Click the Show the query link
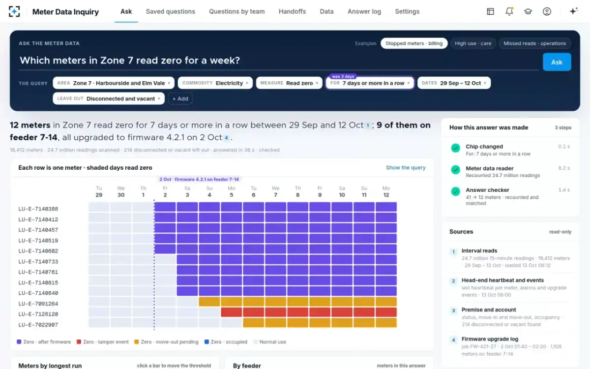Viewport: 590px width, 369px height. 406,168
